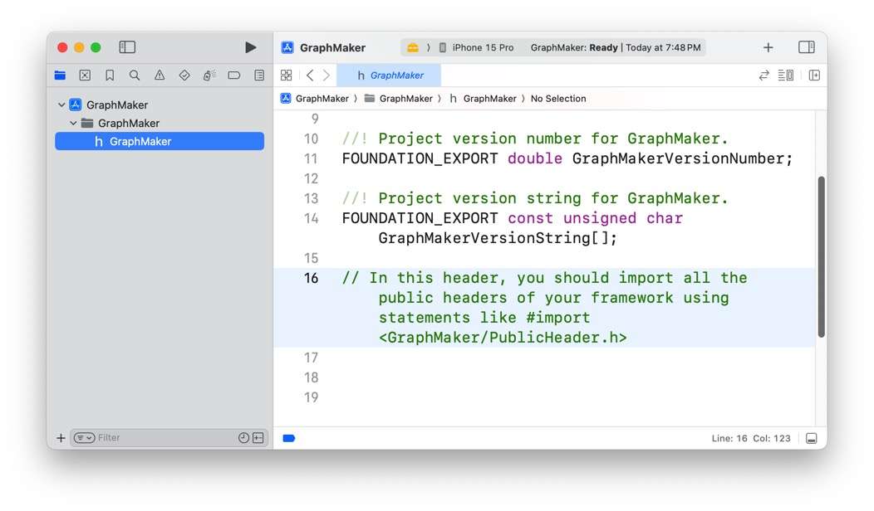Collapse the GraphMaker project root
874x511 pixels.
pyautogui.click(x=61, y=105)
